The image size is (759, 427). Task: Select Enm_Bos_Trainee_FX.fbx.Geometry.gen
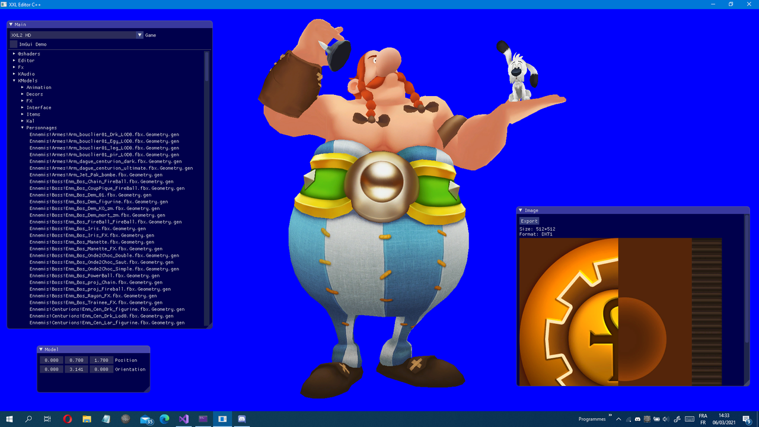pos(96,302)
